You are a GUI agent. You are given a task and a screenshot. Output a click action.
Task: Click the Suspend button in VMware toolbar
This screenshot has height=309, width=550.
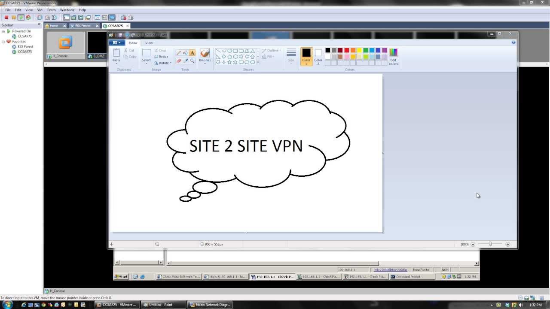14,18
